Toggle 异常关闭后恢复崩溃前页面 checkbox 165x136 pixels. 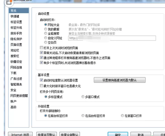[41, 53]
